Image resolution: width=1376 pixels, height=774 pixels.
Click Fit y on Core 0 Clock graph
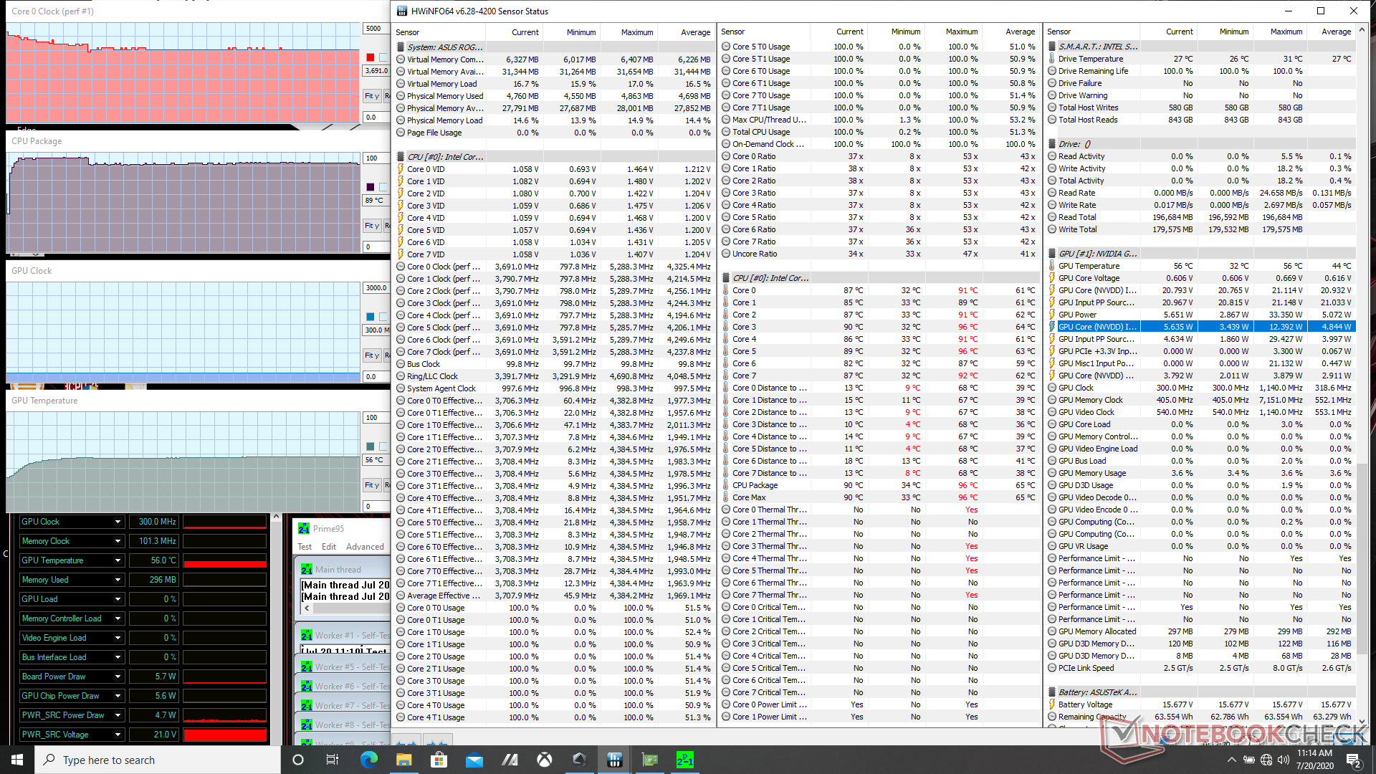(371, 95)
